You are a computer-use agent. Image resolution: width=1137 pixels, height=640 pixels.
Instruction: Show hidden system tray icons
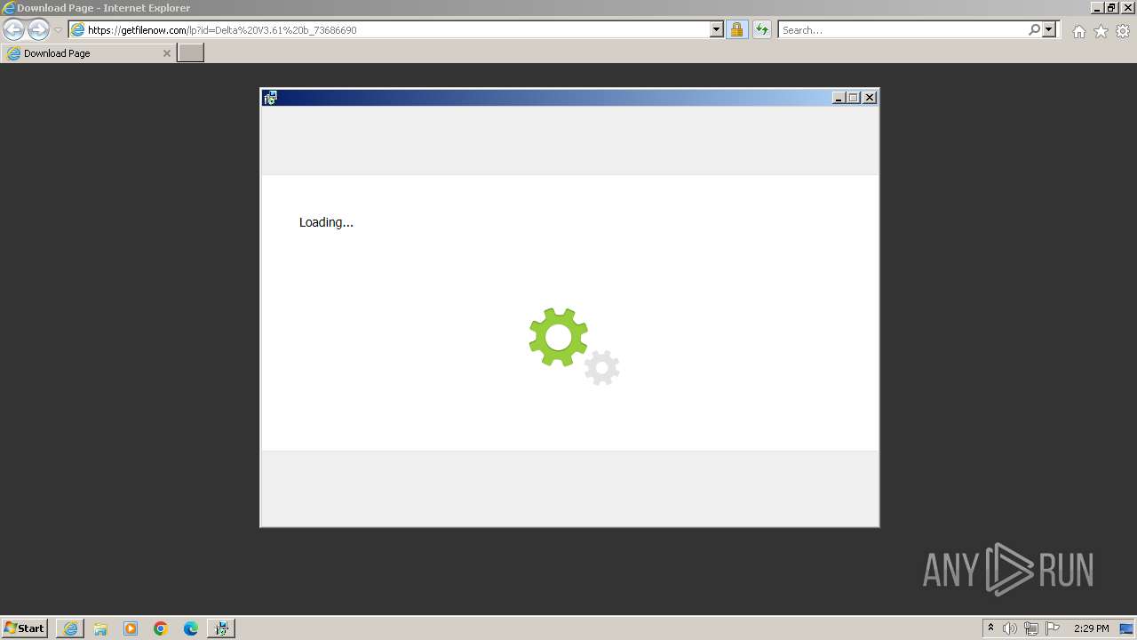click(x=990, y=628)
